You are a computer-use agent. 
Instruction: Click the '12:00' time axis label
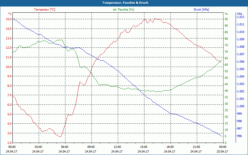[x=117, y=147]
